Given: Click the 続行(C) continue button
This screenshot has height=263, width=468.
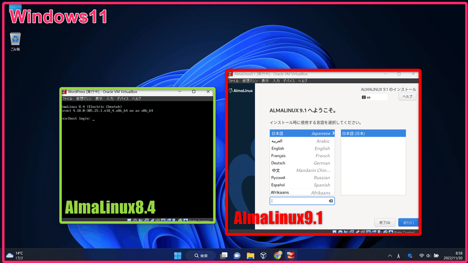Looking at the screenshot, I should [408, 222].
